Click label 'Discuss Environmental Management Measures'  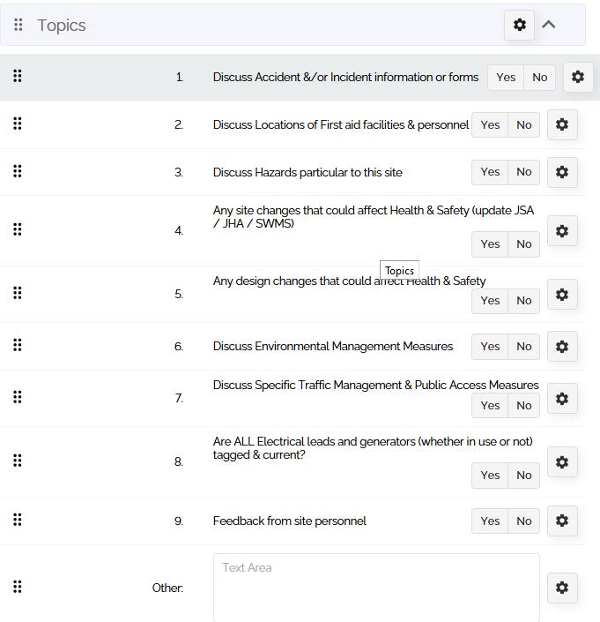333,347
